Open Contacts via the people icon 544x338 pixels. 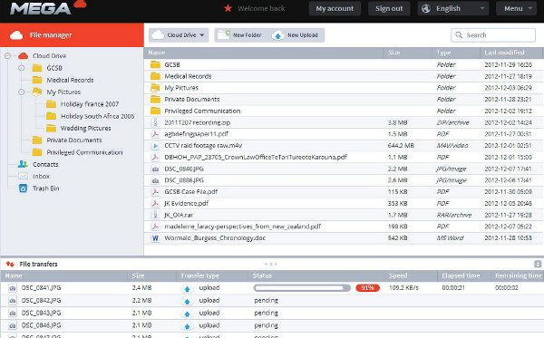coord(23,164)
